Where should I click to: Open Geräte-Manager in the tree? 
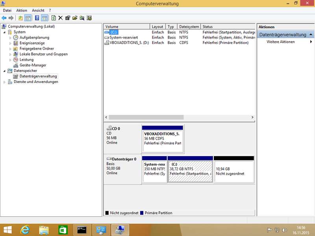(33, 65)
